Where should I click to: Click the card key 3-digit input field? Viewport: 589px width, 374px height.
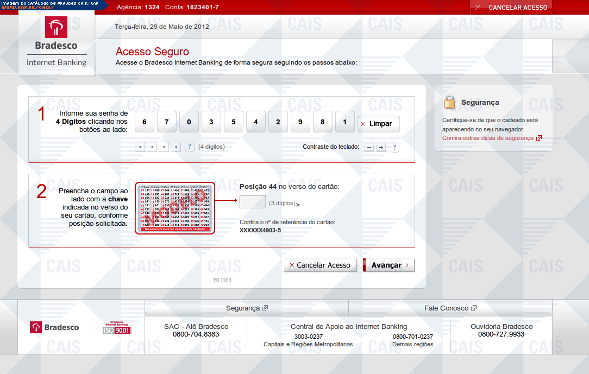point(253,202)
